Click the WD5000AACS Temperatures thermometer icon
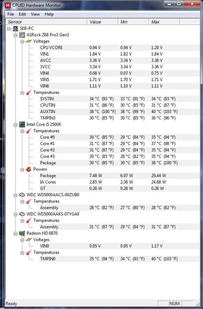 pyautogui.click(x=29, y=201)
